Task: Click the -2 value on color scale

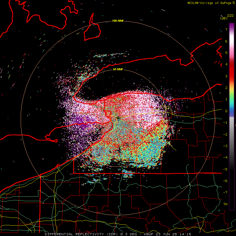Action: pos(225,134)
